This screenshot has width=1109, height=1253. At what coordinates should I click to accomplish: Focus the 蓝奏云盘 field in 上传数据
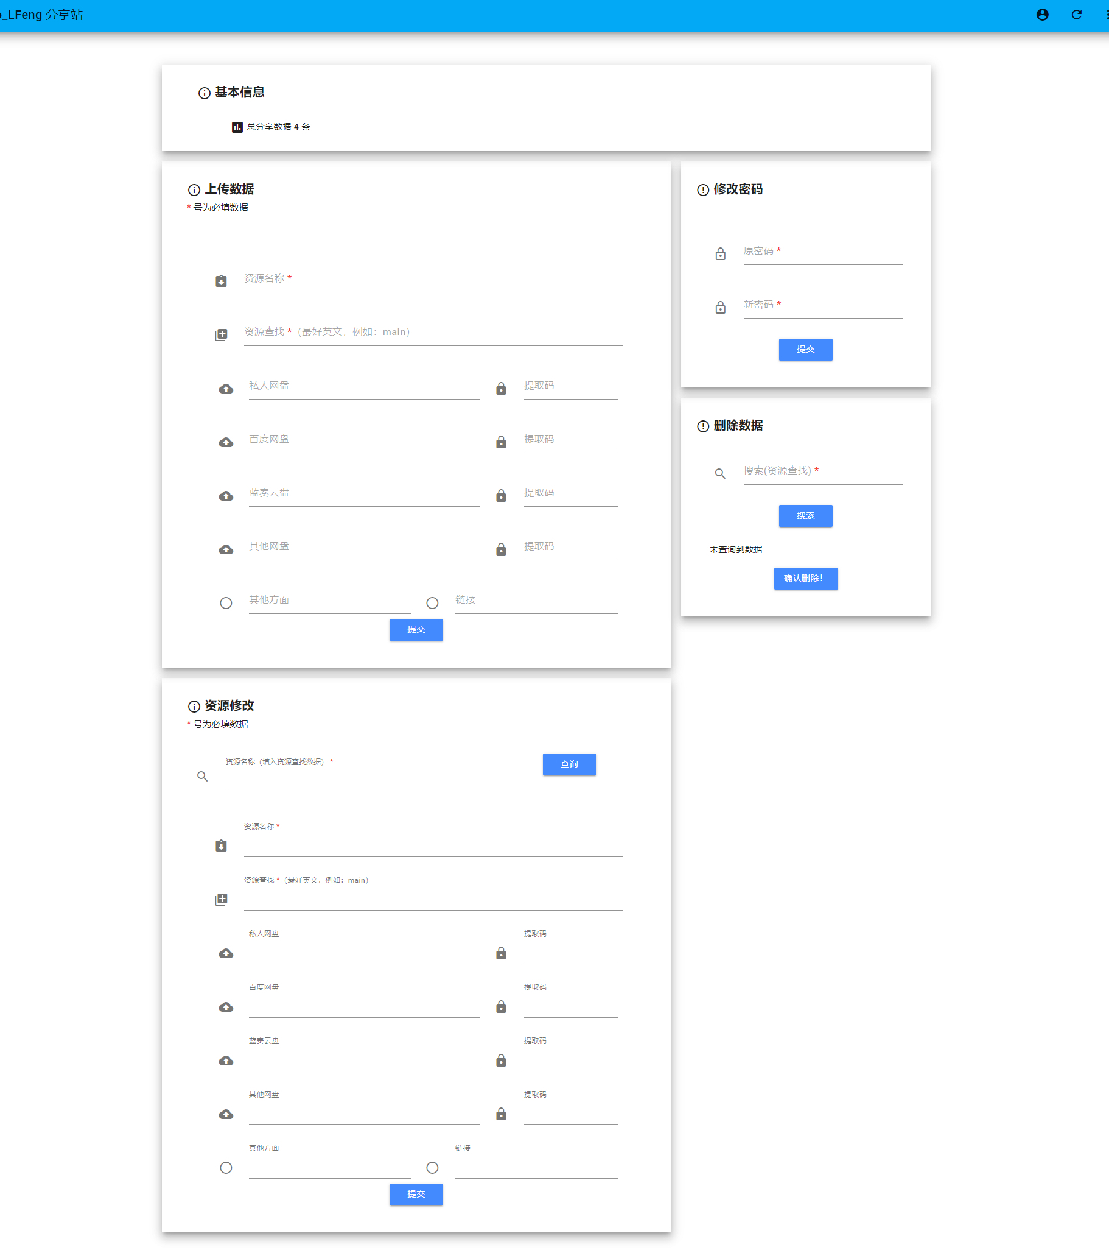click(x=365, y=494)
